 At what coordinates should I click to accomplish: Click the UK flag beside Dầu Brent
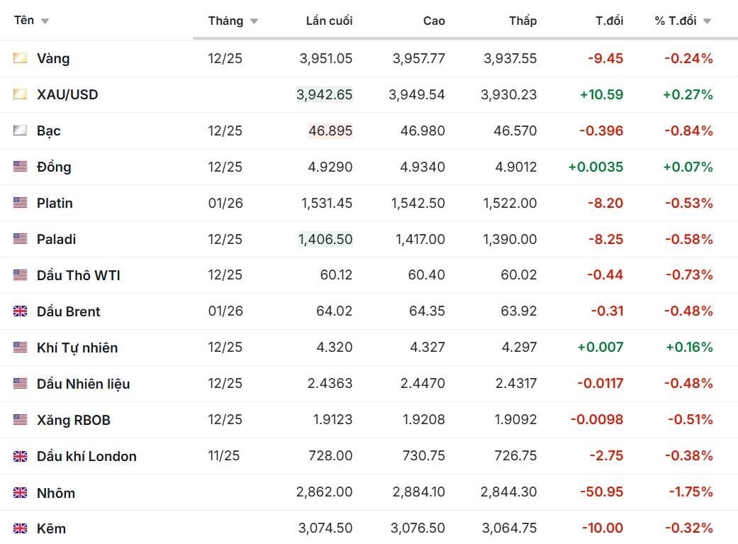(x=20, y=311)
